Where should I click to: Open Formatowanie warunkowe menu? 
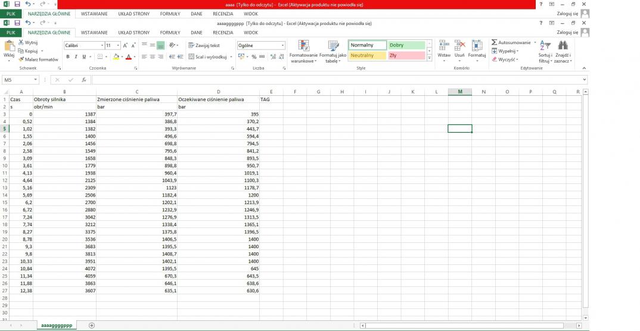(303, 52)
